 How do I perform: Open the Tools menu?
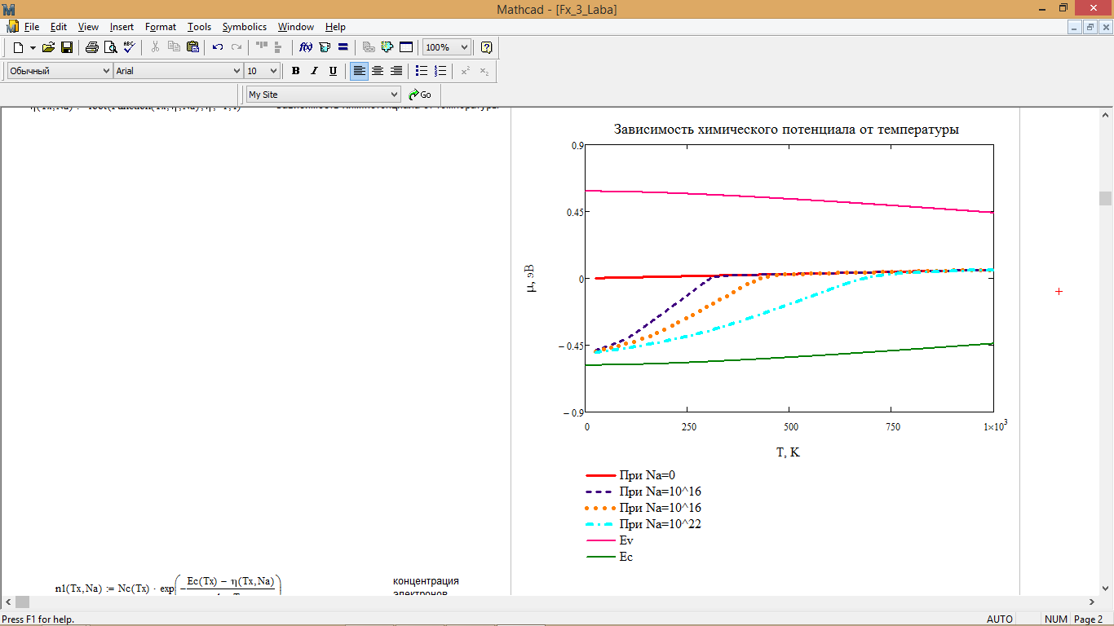[199, 27]
